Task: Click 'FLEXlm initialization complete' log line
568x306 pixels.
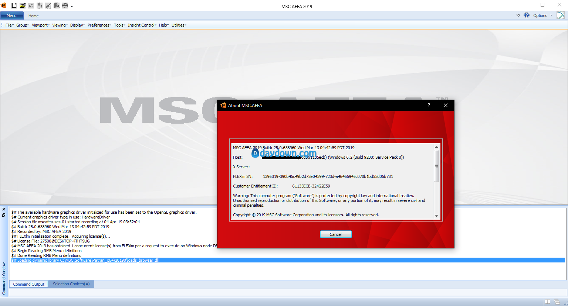Action: 61,236
